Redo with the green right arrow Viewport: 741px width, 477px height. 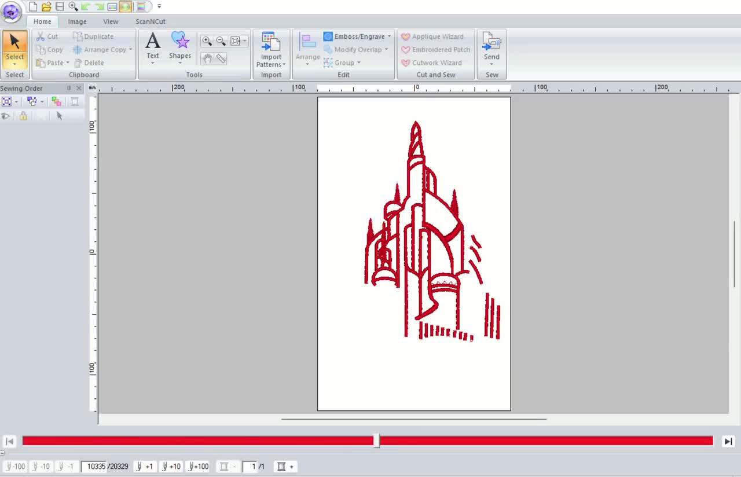[x=99, y=6]
